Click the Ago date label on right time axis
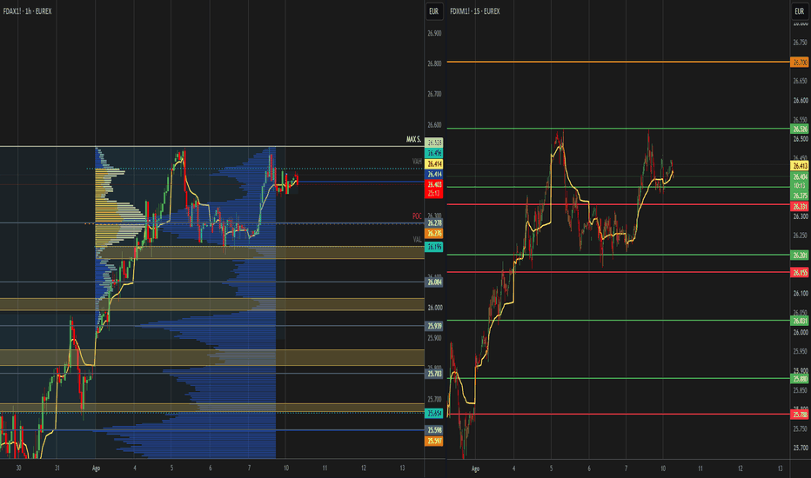 tap(475, 468)
